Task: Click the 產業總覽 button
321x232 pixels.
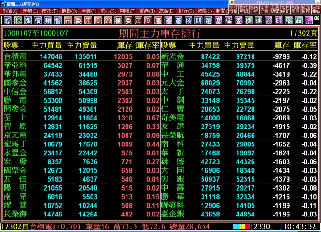Action: (x=275, y=9)
